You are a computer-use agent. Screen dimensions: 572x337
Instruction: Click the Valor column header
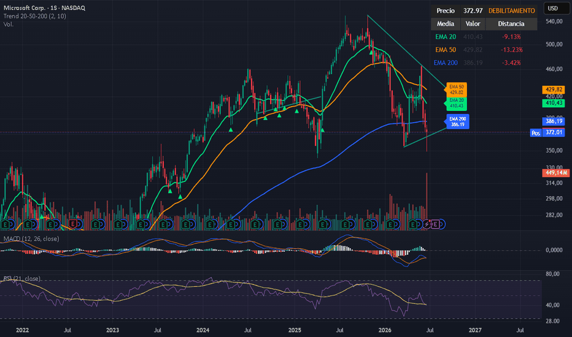473,24
